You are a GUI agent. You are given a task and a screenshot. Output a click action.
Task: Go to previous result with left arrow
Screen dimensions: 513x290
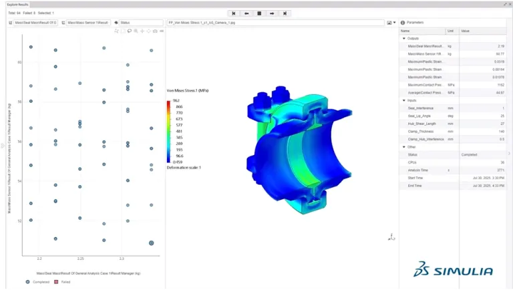[x=246, y=13]
